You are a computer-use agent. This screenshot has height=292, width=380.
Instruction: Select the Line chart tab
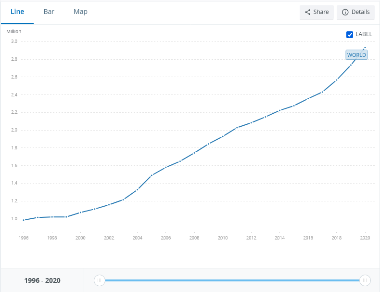pos(17,12)
